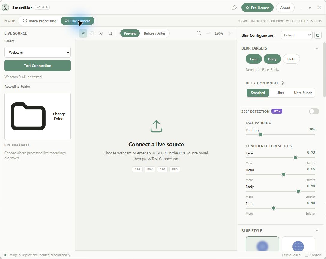Click 'Image blur preview updated automatically' status

pyautogui.click(x=40, y=255)
